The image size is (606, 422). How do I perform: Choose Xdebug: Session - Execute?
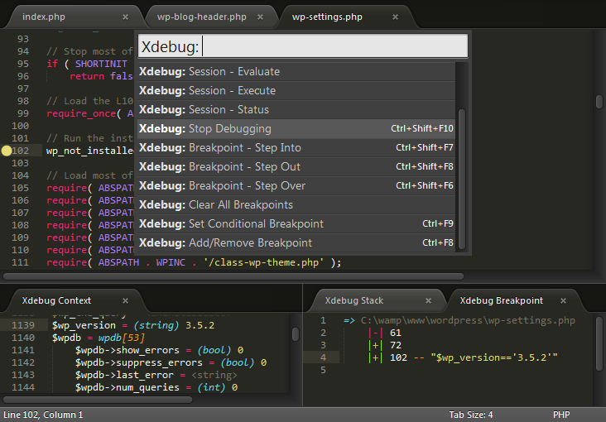pyautogui.click(x=296, y=90)
